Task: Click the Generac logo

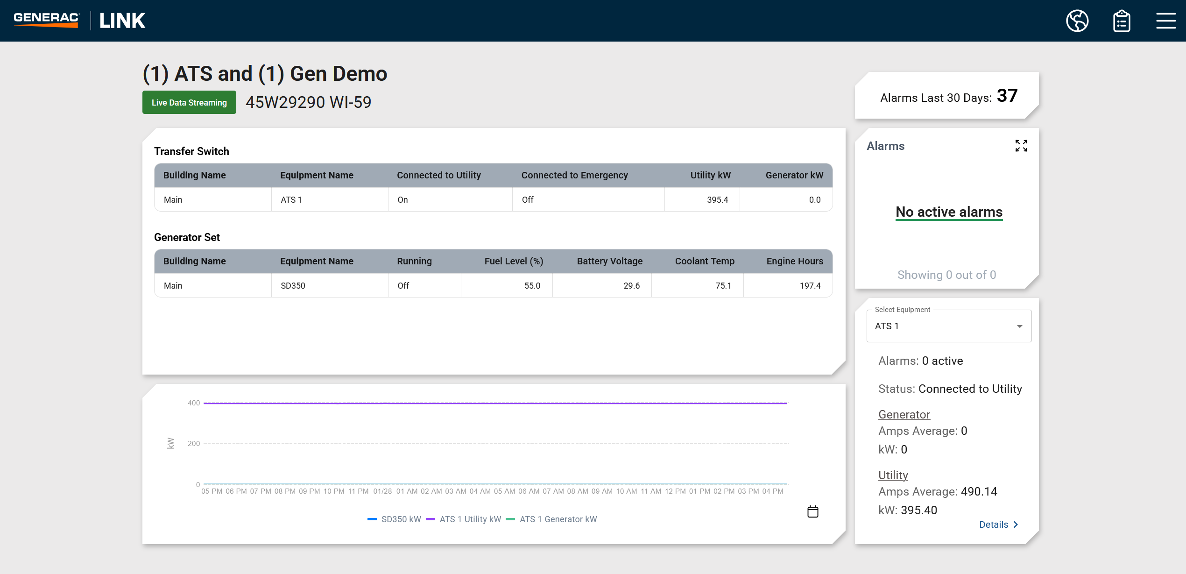Action: [x=47, y=20]
